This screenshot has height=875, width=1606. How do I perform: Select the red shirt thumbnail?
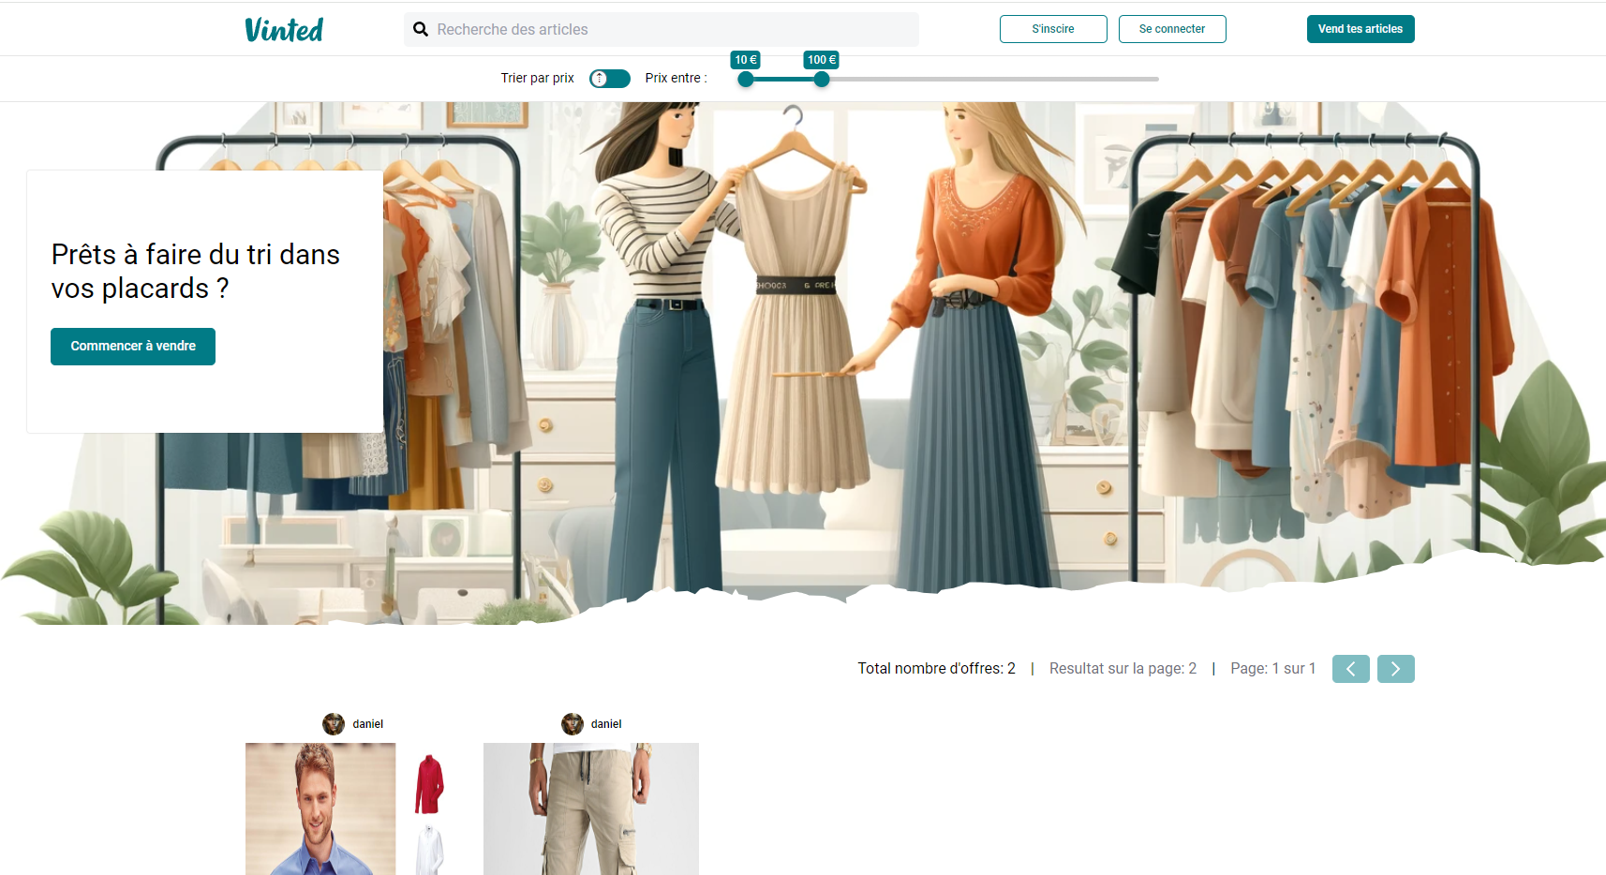pyautogui.click(x=429, y=784)
